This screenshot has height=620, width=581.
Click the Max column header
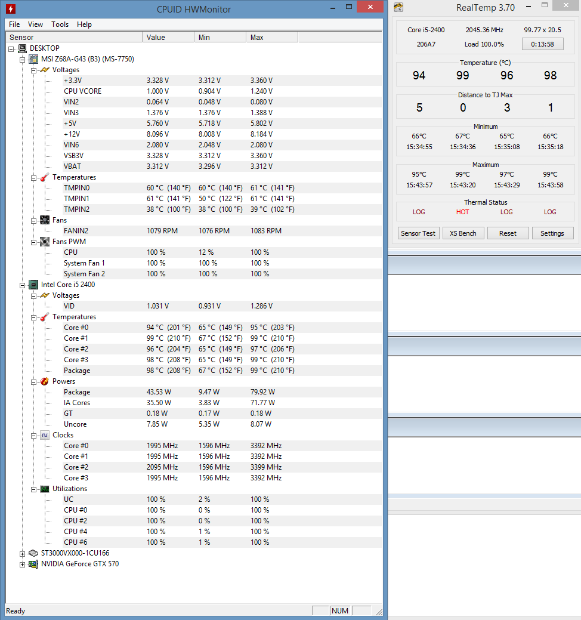coord(272,37)
